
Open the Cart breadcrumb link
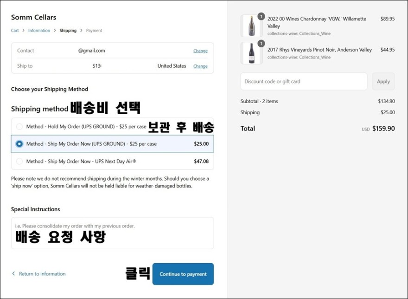(x=15, y=31)
